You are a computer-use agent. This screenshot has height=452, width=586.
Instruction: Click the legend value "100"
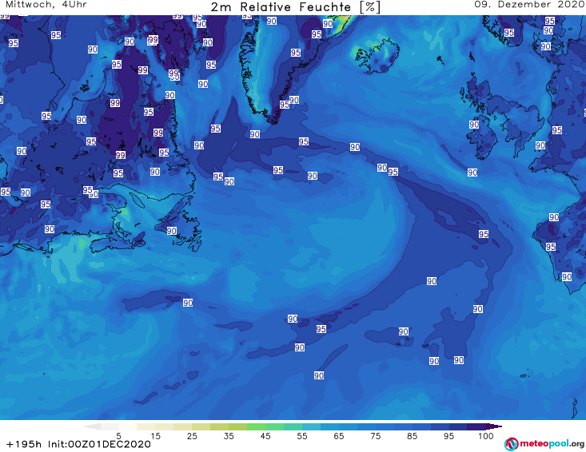click(486, 436)
